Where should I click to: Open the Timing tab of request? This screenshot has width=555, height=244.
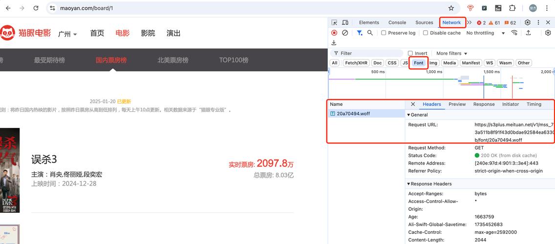534,104
